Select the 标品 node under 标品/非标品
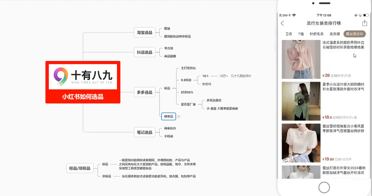Screen dimensions: 372x196 point(105,164)
